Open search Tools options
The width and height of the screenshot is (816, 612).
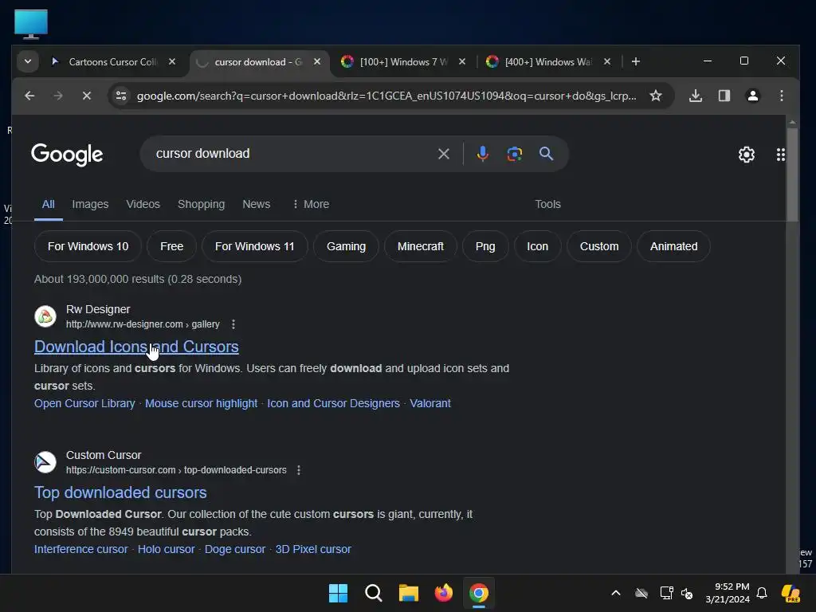548,205
